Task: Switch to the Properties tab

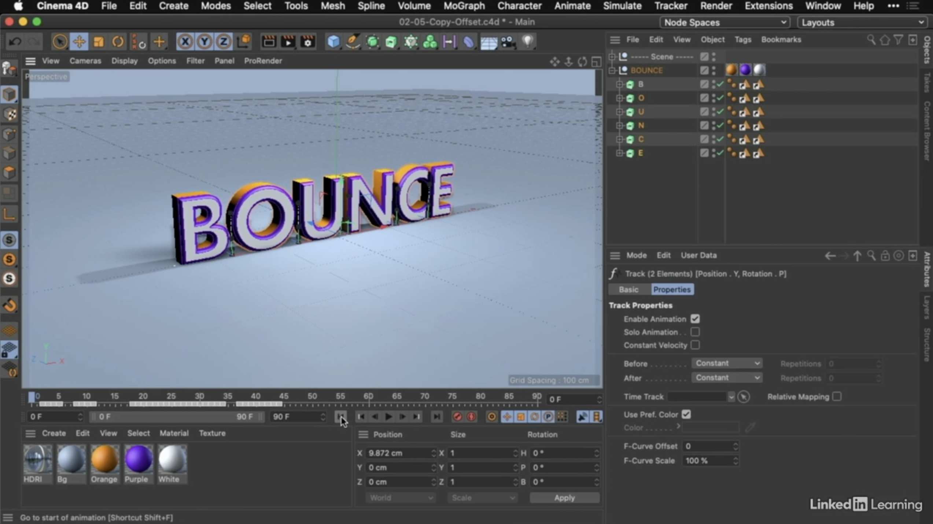Action: click(672, 289)
